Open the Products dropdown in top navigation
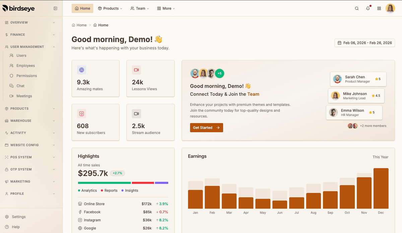The width and height of the screenshot is (402, 233). [110, 8]
